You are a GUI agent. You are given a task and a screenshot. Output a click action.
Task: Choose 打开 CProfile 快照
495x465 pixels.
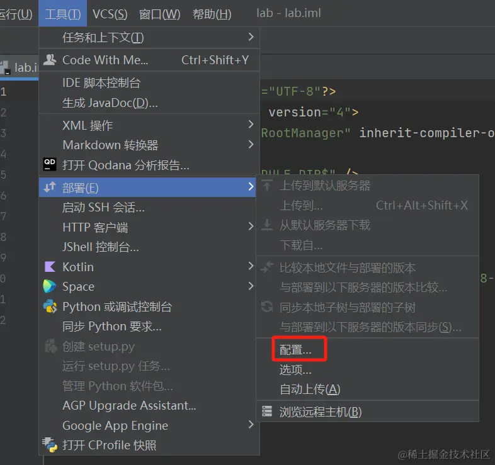[x=149, y=445]
